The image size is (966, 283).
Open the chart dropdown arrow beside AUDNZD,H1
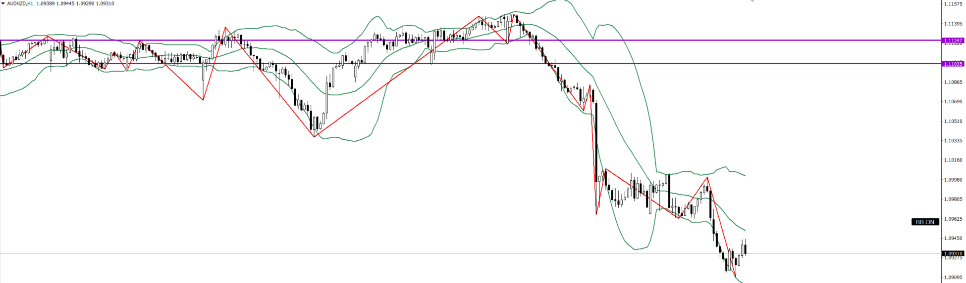[3, 3]
